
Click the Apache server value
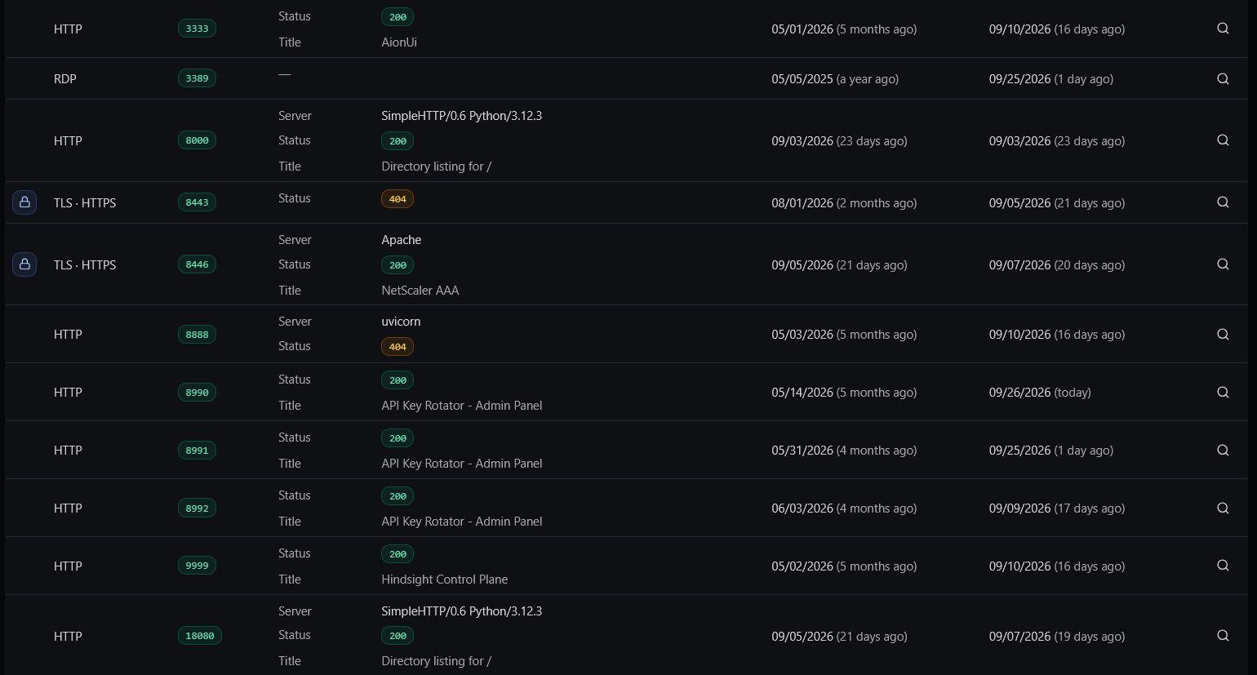402,240
